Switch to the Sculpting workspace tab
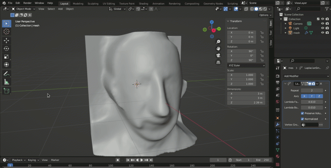331x168 pixels. (93, 4)
